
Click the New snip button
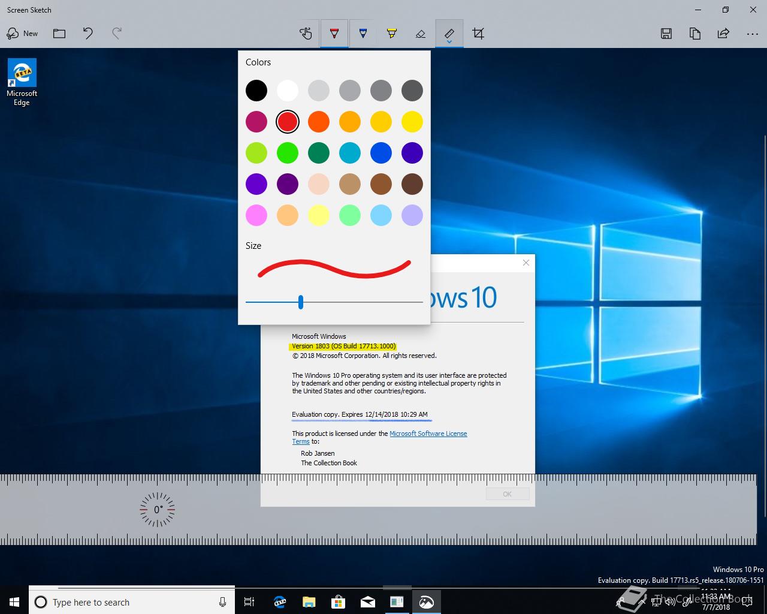click(22, 34)
